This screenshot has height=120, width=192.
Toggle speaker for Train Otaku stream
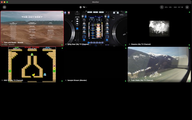coord(129,80)
